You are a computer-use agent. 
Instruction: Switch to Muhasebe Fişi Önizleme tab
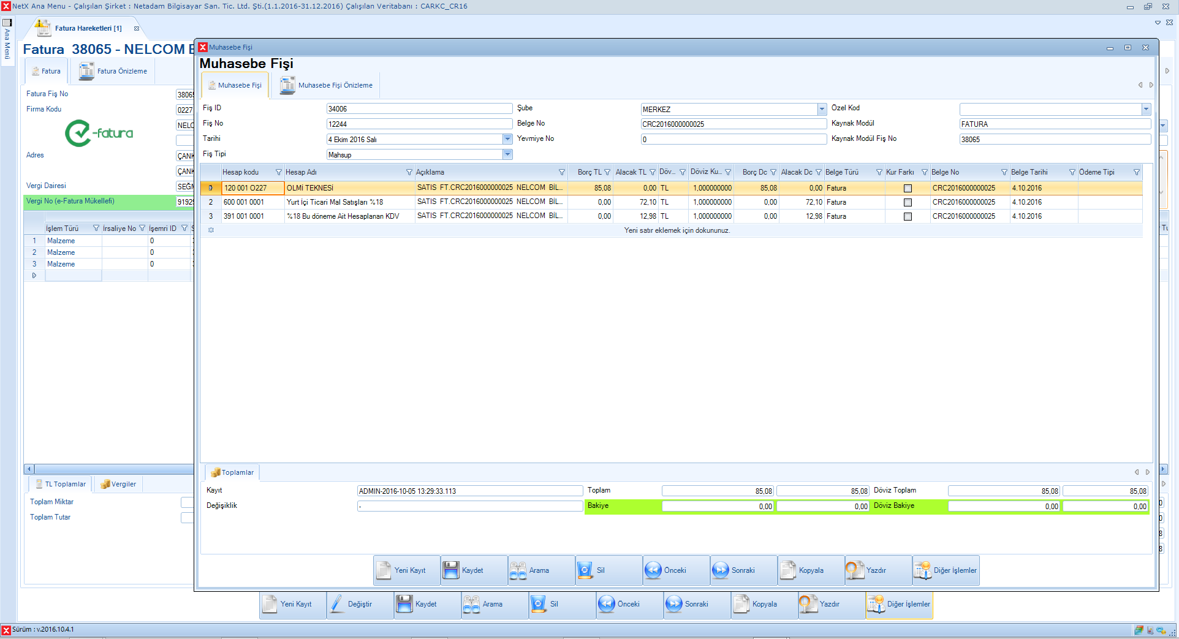[x=327, y=85]
